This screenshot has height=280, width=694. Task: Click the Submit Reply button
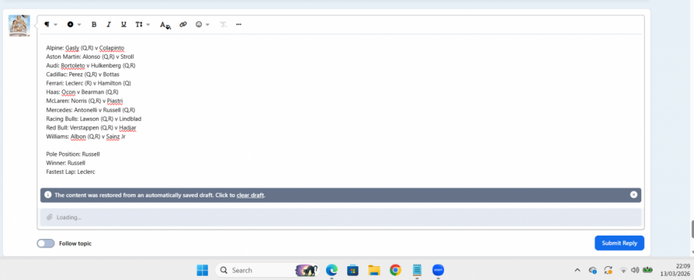coord(619,243)
